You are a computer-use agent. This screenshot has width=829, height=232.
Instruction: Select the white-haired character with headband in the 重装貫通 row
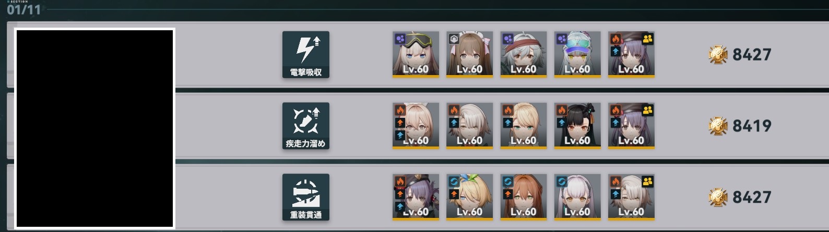tap(577, 197)
